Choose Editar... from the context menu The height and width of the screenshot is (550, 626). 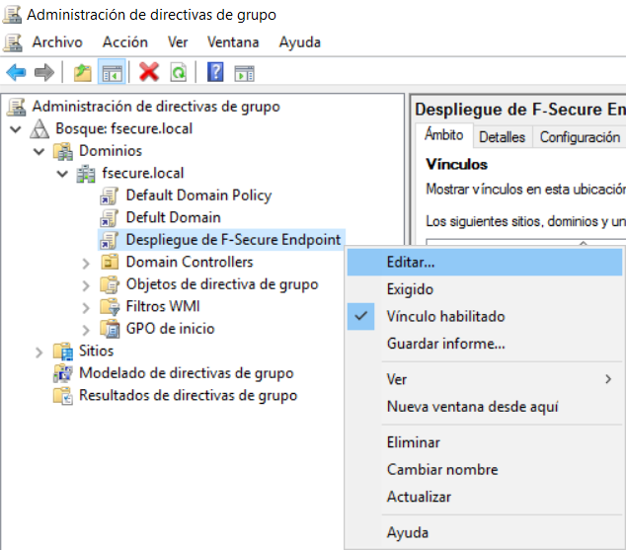[x=485, y=263]
